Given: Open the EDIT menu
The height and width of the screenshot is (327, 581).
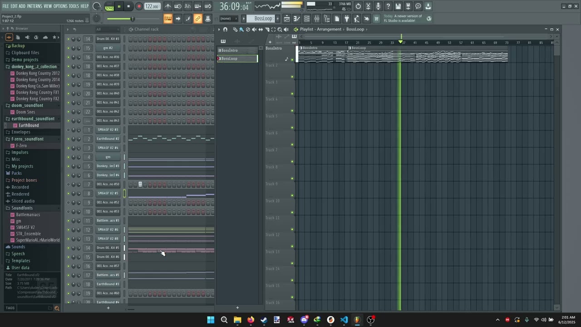Looking at the screenshot, I should [x=14, y=6].
